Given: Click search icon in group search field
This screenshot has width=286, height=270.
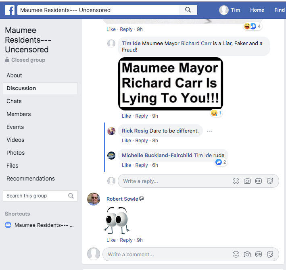Looking at the screenshot, I should coord(71,196).
